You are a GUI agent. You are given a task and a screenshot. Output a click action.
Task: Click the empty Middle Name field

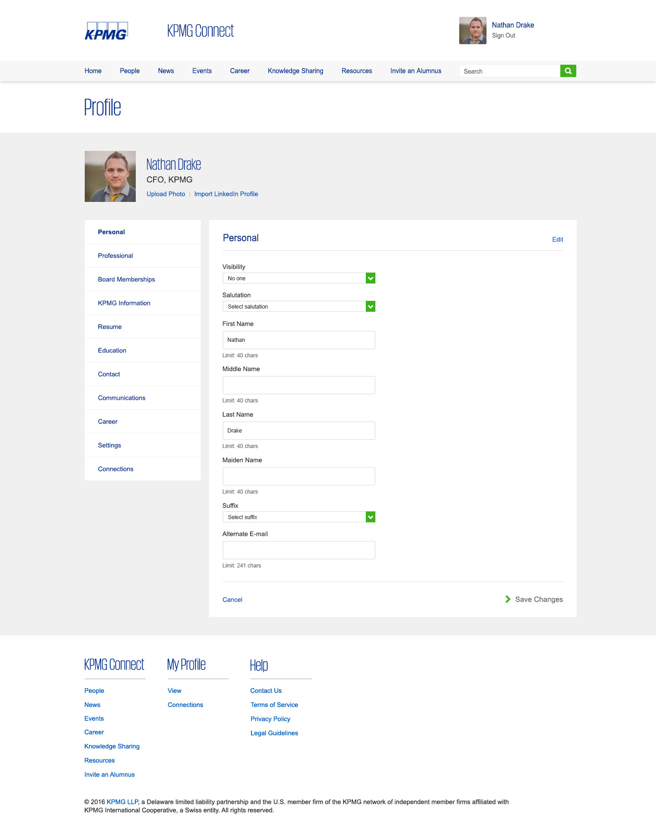[x=299, y=385]
